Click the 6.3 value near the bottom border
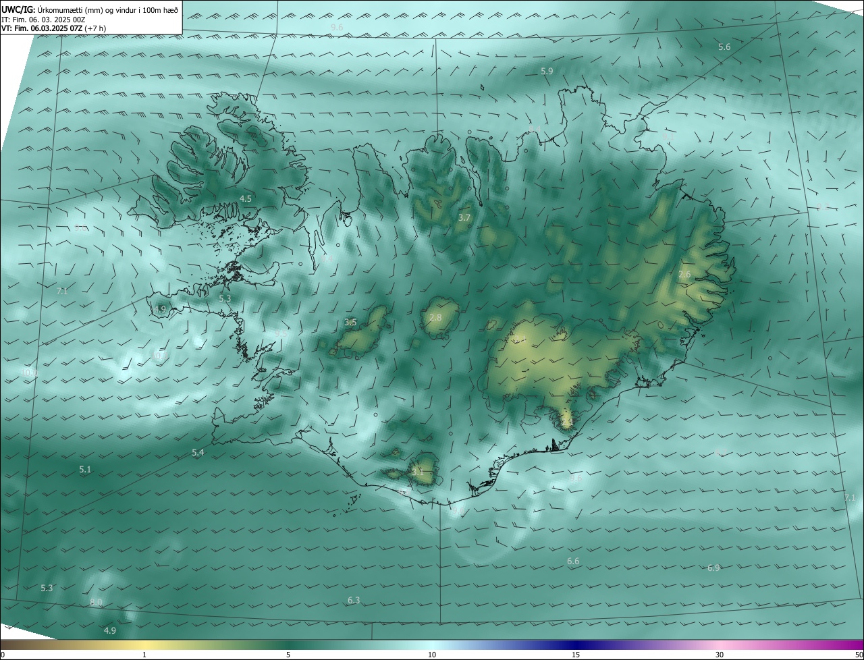Image resolution: width=864 pixels, height=660 pixels. [354, 600]
